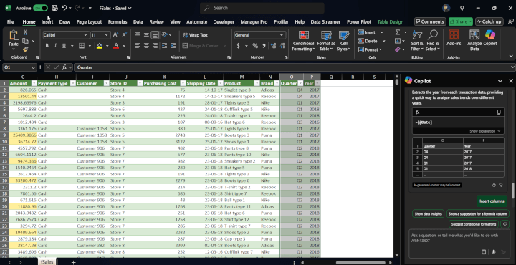Click the horizontal scrollbar thumb
This screenshot has width=516, height=265.
[x=360, y=262]
